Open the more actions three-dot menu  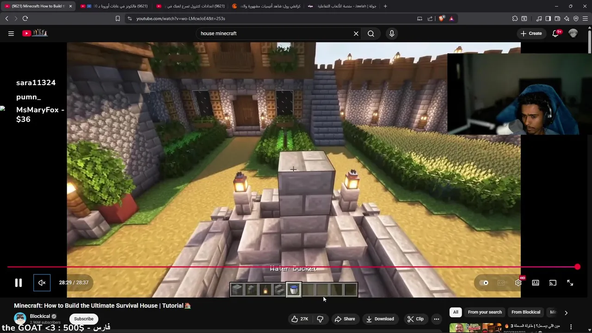click(x=436, y=319)
